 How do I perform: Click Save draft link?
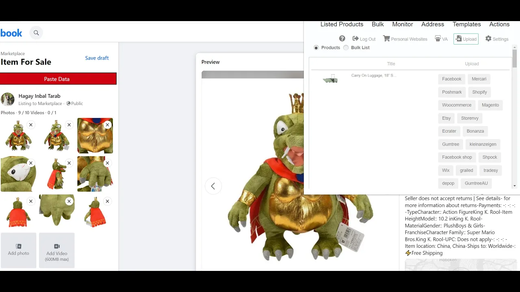(97, 58)
